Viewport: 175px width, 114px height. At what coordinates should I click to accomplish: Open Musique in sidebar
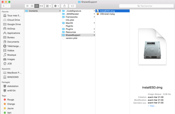(x=12, y=55)
